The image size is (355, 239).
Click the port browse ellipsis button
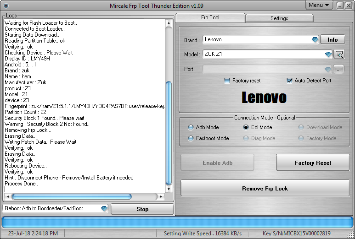pyautogui.click(x=338, y=69)
